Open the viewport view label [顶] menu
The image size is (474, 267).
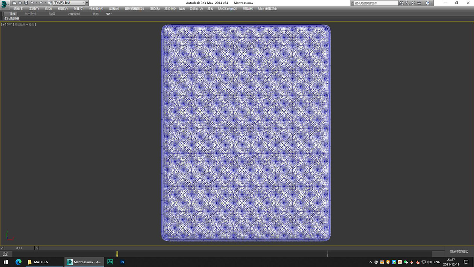[x=9, y=24]
